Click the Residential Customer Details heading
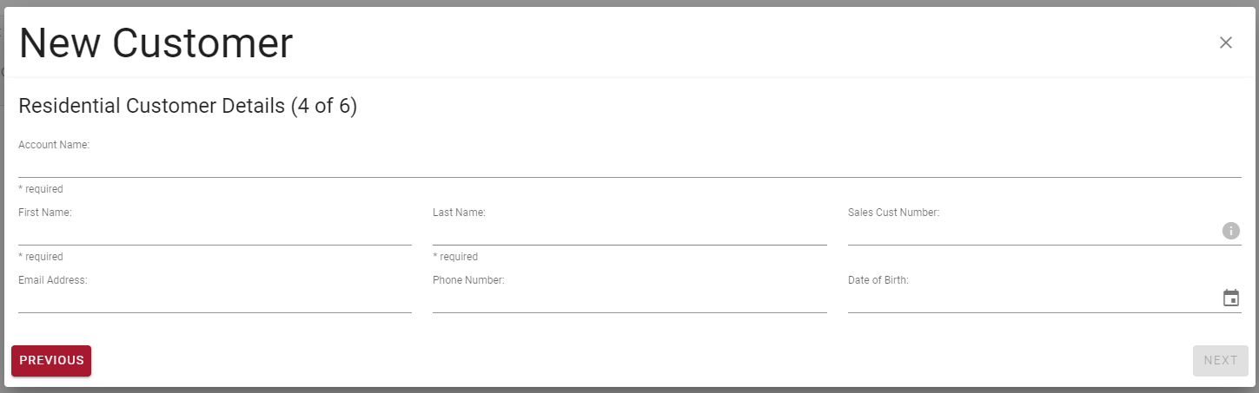The image size is (1259, 393). tap(188, 107)
